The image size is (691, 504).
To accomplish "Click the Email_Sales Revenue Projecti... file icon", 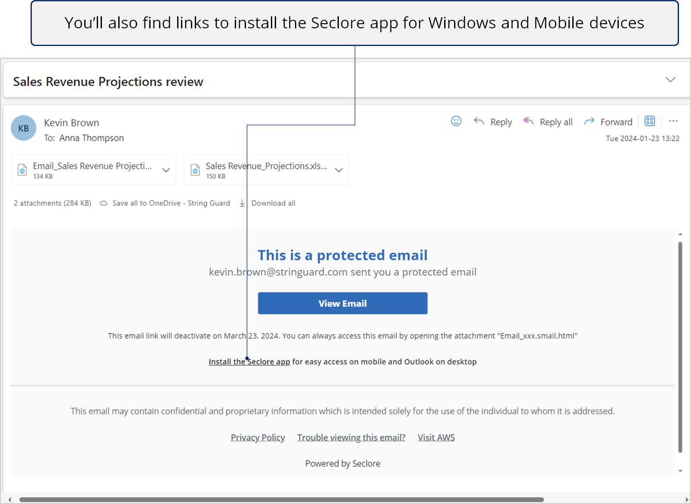I will tap(22, 170).
